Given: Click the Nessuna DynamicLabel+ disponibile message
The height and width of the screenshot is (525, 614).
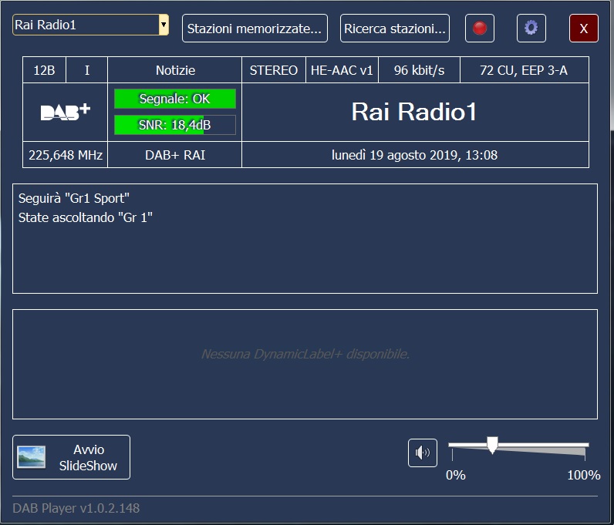Looking at the screenshot, I should pyautogui.click(x=305, y=354).
